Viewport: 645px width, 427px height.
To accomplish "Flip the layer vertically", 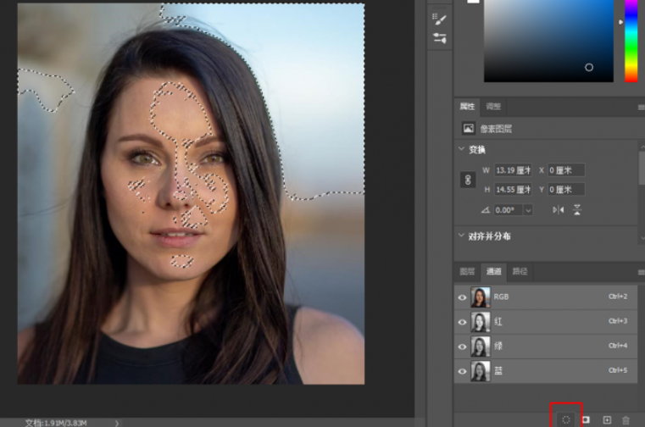I will (577, 209).
